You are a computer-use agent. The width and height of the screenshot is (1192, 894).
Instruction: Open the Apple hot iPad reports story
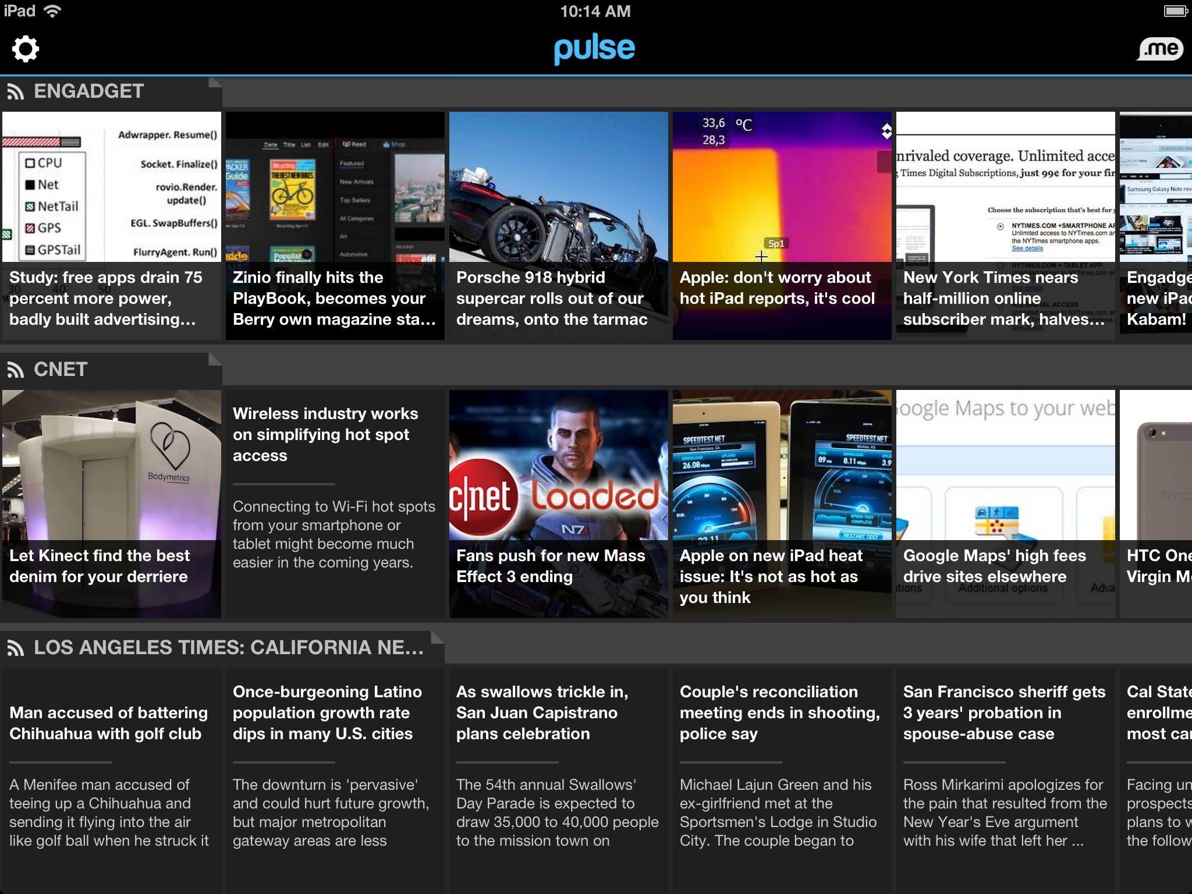point(782,226)
